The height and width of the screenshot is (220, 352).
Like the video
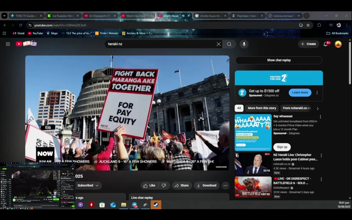pos(149,185)
